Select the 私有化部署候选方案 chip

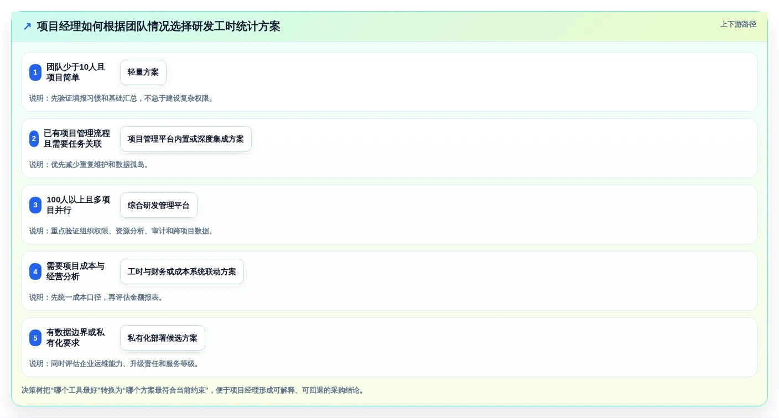(x=163, y=338)
